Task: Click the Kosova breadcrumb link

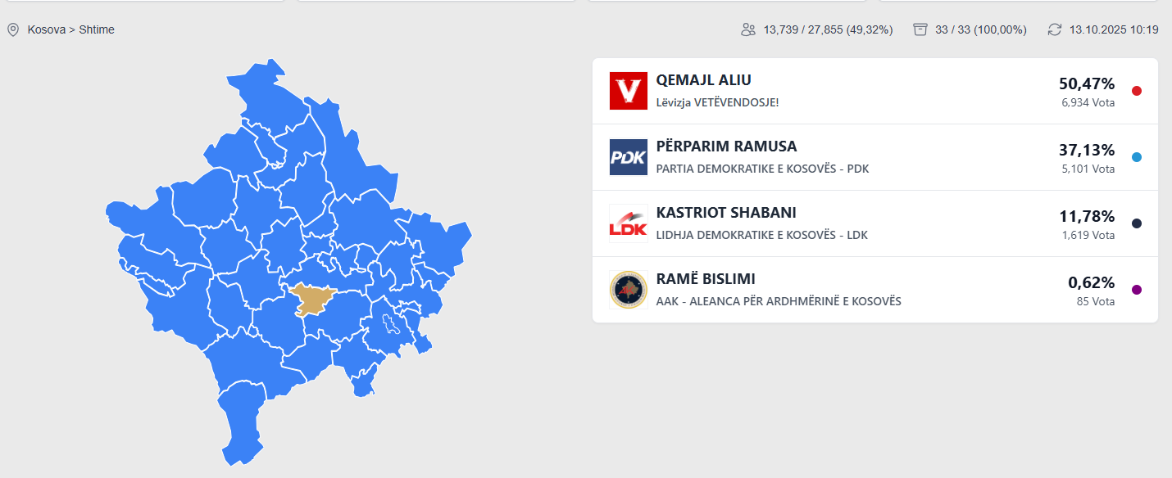Action: point(46,29)
